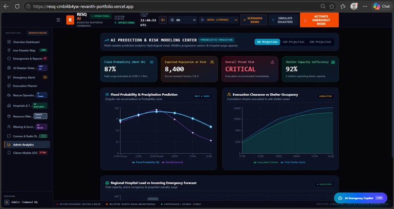Click the browser back arrow
This screenshot has width=394, height=209.
pos(6,6)
